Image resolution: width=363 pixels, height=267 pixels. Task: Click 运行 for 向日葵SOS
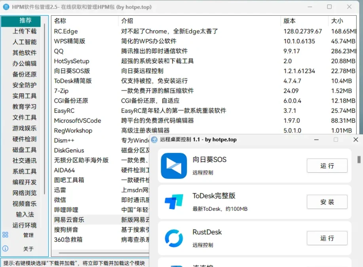tap(327, 166)
